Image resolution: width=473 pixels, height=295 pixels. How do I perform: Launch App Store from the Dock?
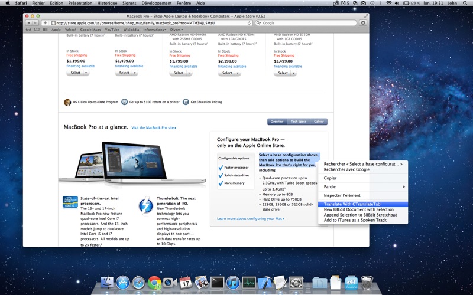click(x=123, y=283)
